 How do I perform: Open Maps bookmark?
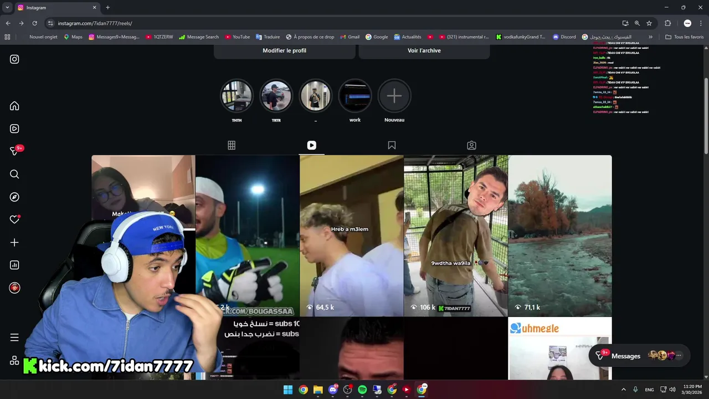pos(73,37)
